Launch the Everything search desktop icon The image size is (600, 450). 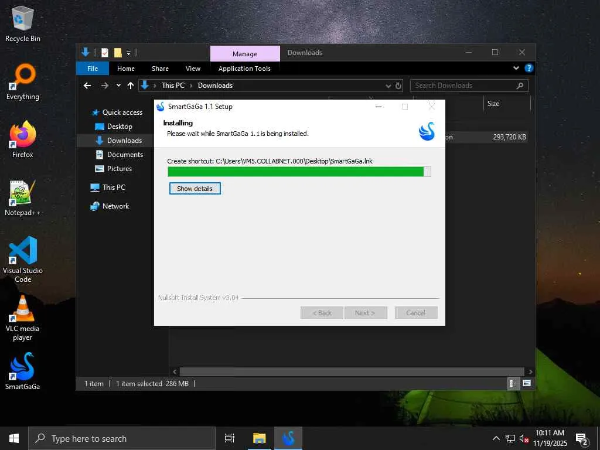point(23,82)
